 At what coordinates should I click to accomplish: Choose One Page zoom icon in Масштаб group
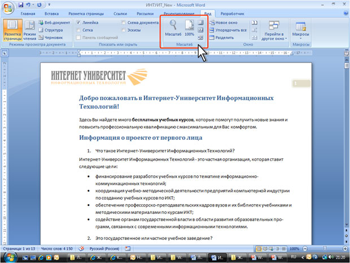(200, 23)
